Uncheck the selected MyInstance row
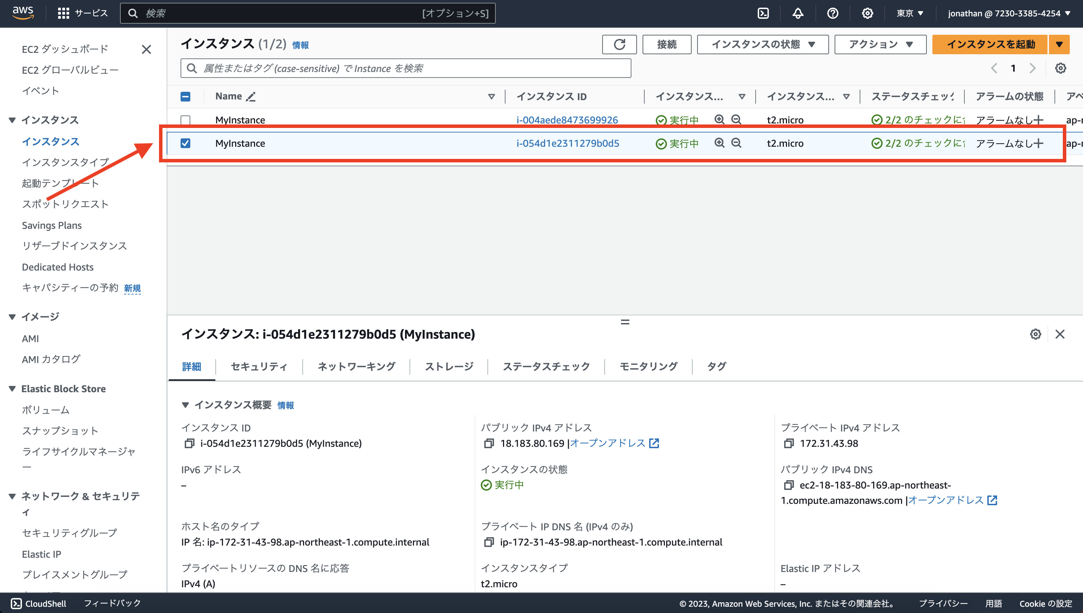The image size is (1083, 613). click(185, 143)
